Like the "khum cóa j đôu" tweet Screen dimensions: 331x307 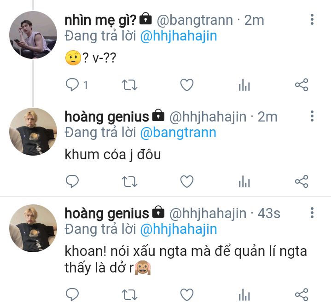pos(187,181)
